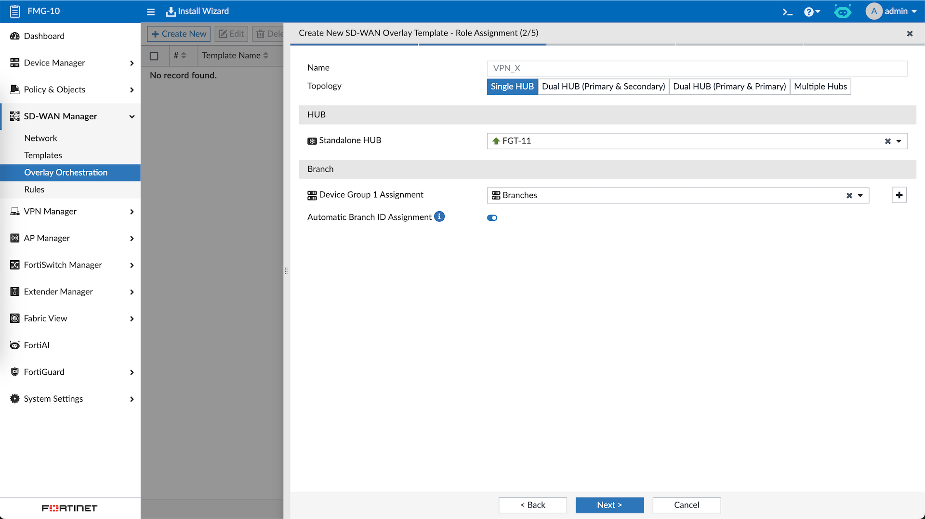
Task: Click the Name input field
Action: tap(697, 68)
